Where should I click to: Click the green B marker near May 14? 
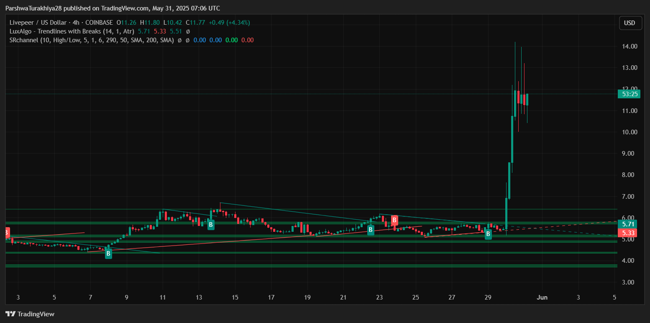click(211, 225)
